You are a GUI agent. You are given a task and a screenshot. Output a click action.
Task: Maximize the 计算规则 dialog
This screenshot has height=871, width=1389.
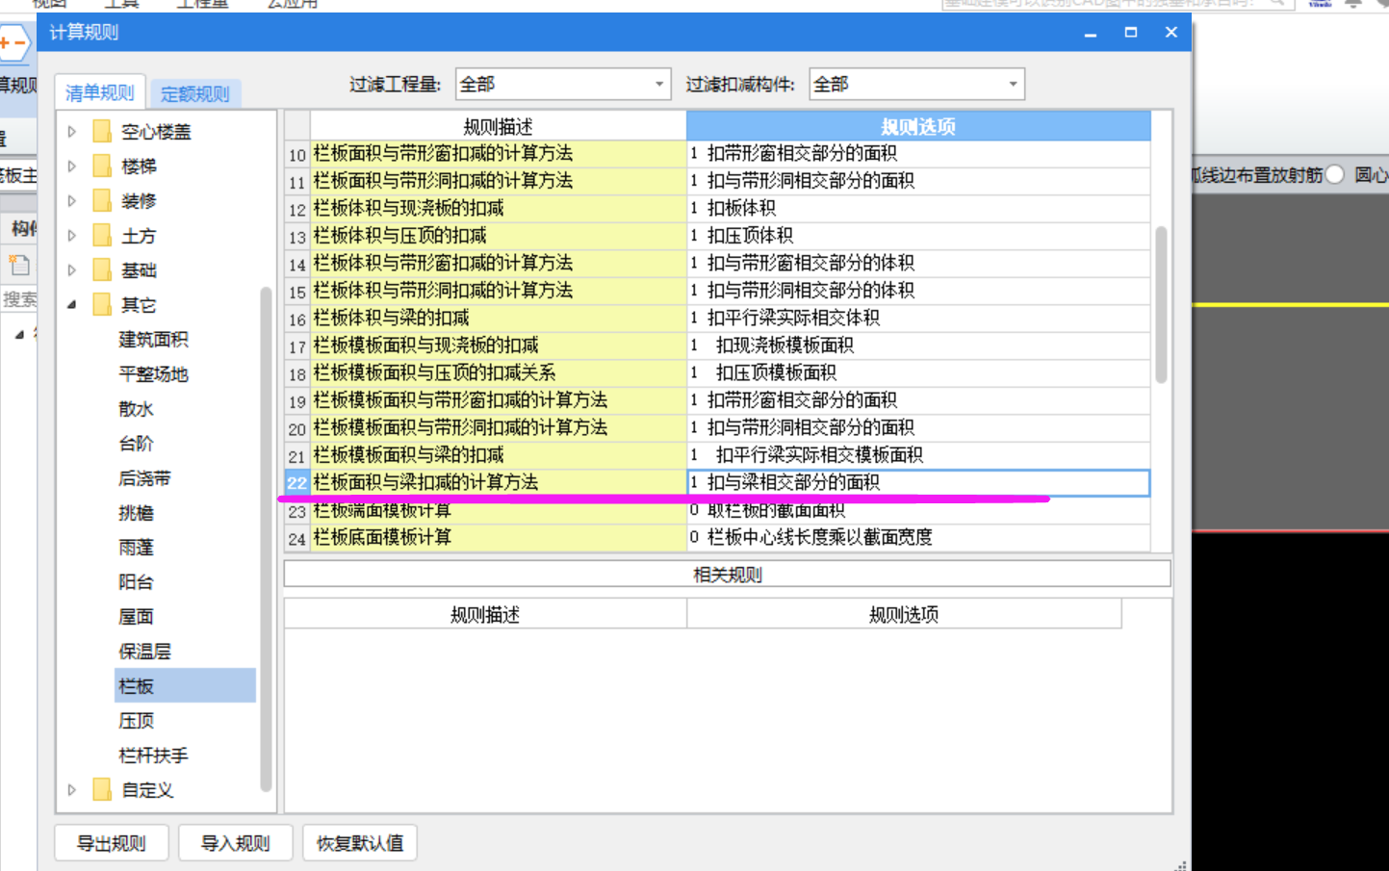(x=1131, y=33)
